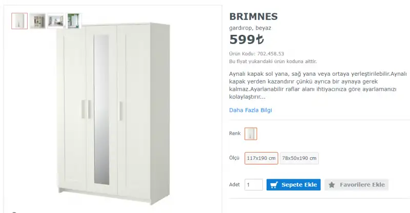
Task: Open the fourth thumbnail with green plant
Action: pos(73,21)
